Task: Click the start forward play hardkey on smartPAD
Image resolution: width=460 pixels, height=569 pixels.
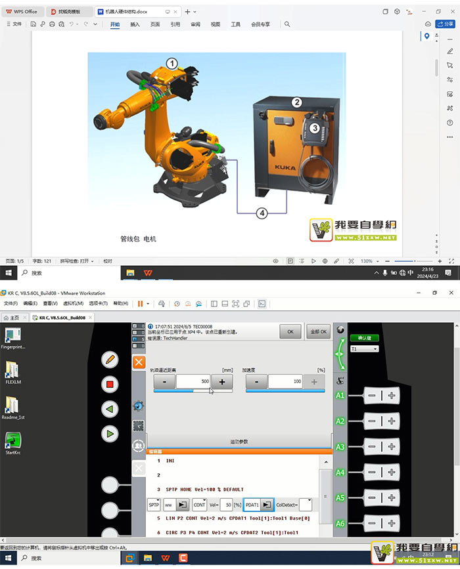Action: [x=110, y=434]
